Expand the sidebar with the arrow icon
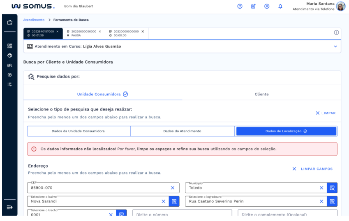This screenshot has height=221, width=349. [x=8, y=207]
